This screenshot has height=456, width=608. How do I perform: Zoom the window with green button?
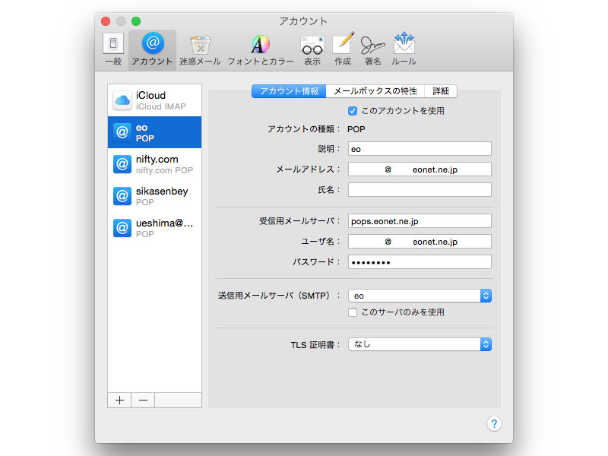click(136, 21)
